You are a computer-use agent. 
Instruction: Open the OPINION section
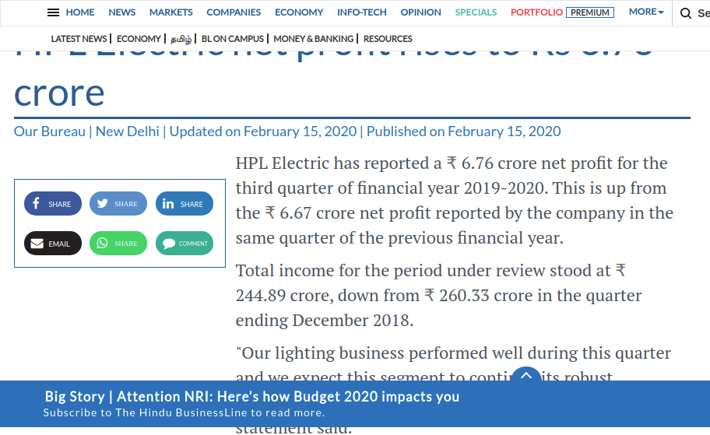pyautogui.click(x=420, y=12)
